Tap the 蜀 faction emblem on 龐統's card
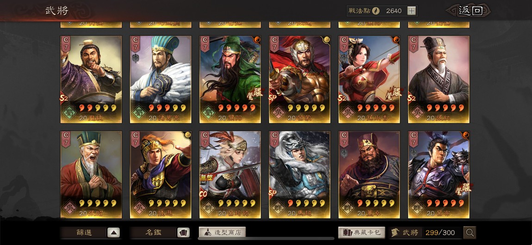 pos(69,112)
